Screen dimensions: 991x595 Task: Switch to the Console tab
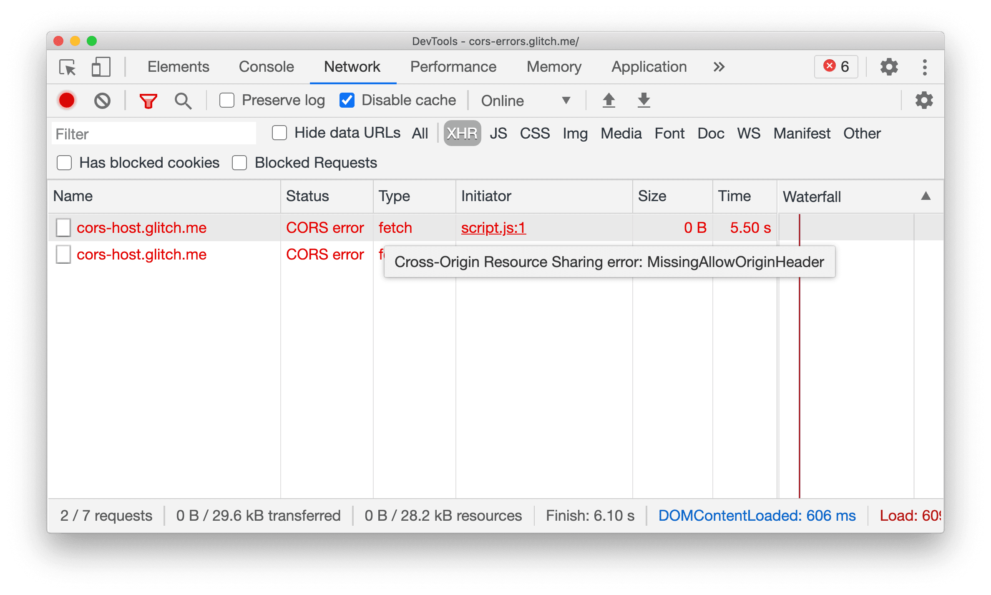click(x=267, y=67)
